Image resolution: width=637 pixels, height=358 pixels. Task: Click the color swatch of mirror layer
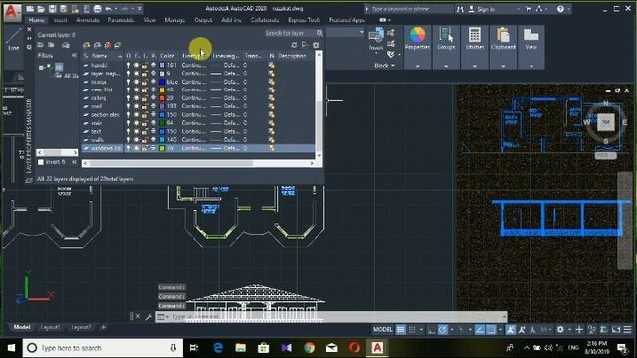tap(162, 82)
